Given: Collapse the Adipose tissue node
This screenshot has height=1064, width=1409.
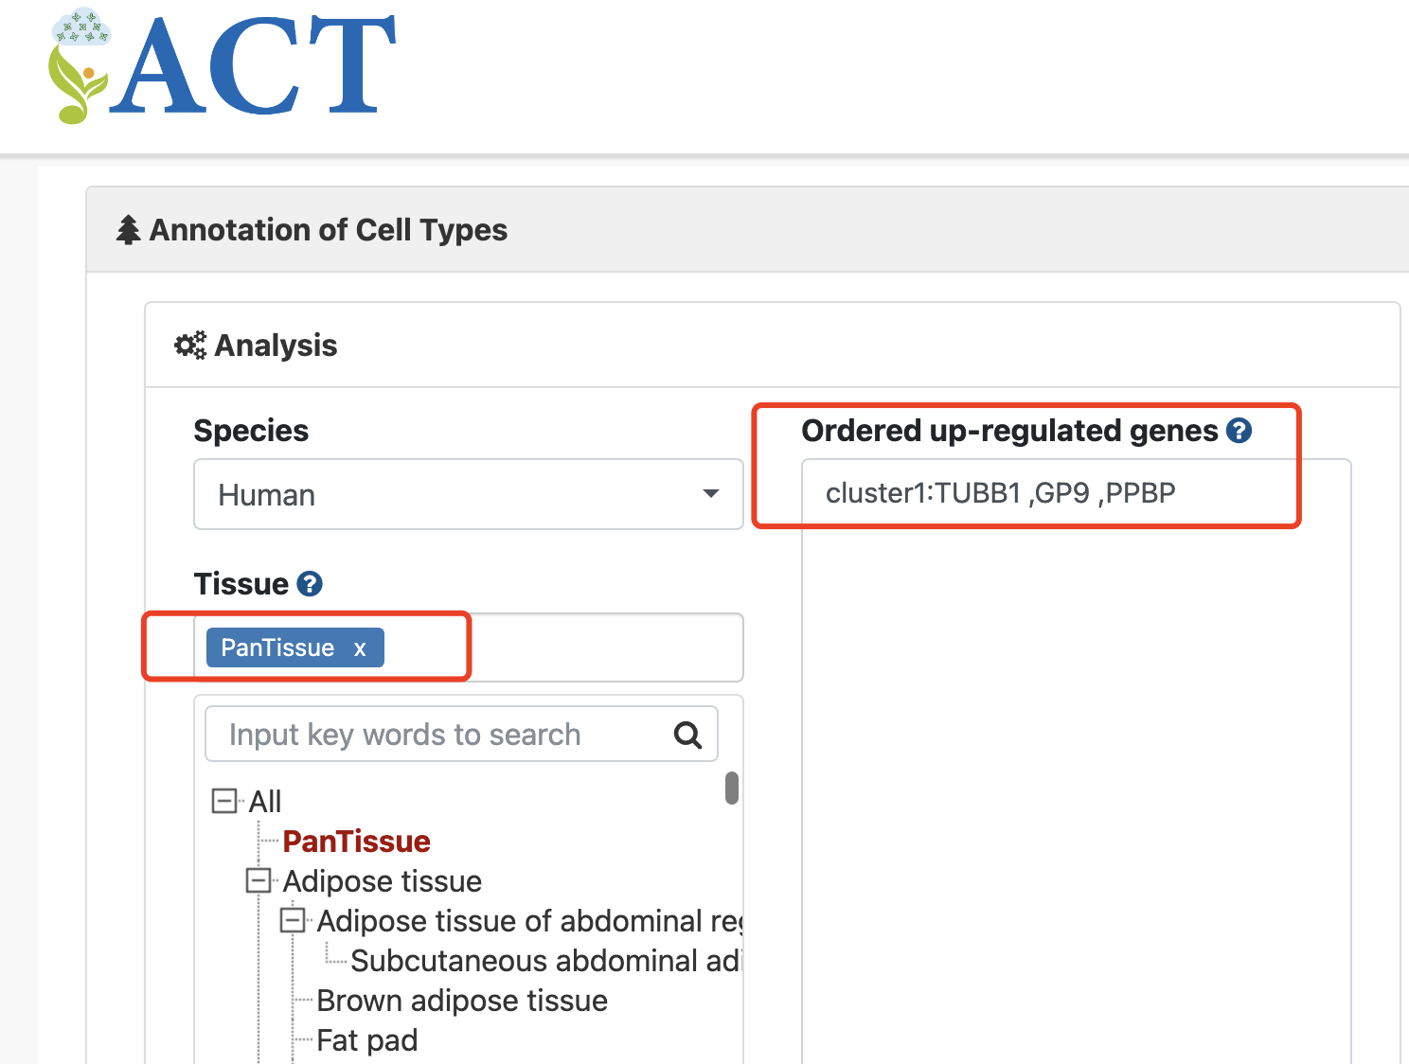Looking at the screenshot, I should pyautogui.click(x=259, y=881).
